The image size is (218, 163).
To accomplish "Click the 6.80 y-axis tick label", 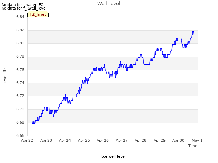I will pyautogui.click(x=20, y=43).
